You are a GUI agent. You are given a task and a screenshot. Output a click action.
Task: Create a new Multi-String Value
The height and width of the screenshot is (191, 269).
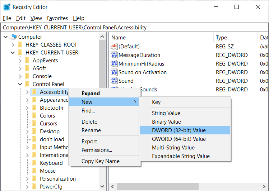pos(185,147)
